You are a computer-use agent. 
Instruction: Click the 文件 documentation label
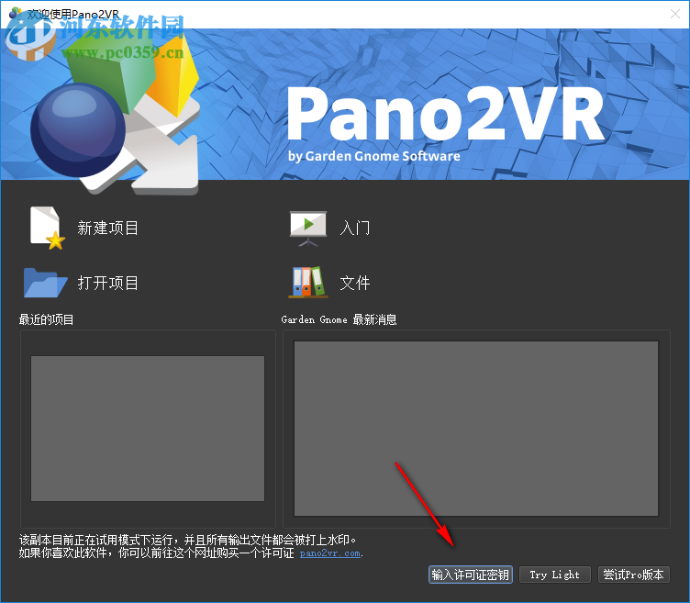coord(355,283)
